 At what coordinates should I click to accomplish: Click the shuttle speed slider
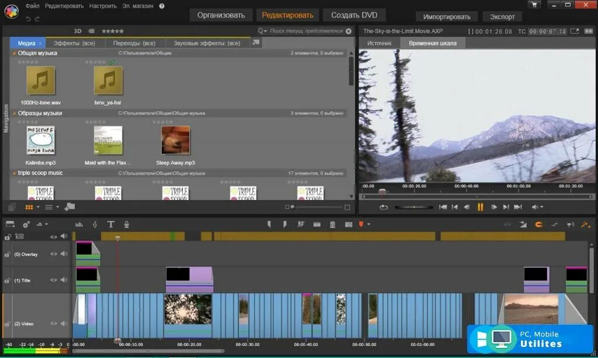pos(414,207)
